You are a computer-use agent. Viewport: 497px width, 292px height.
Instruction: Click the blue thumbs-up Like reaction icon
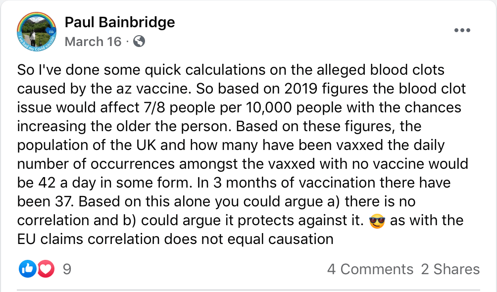coord(27,269)
